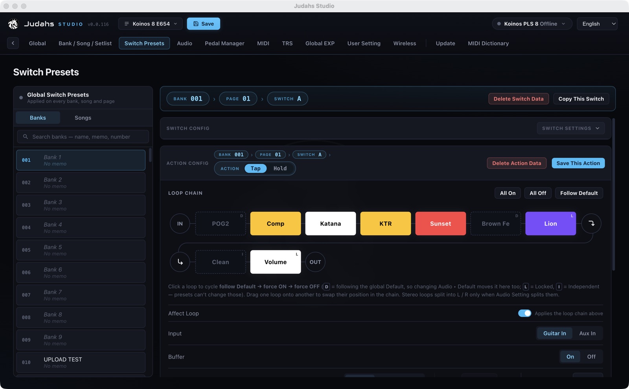Select the UPLOAD TEST bank 010

tap(81, 362)
